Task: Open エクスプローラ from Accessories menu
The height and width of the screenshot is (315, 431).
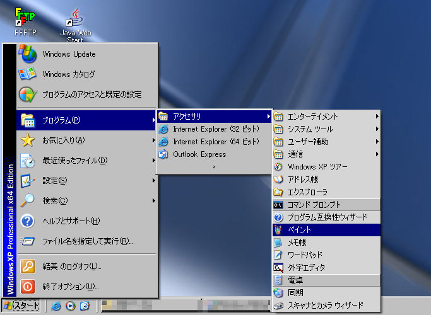Action: 326,192
